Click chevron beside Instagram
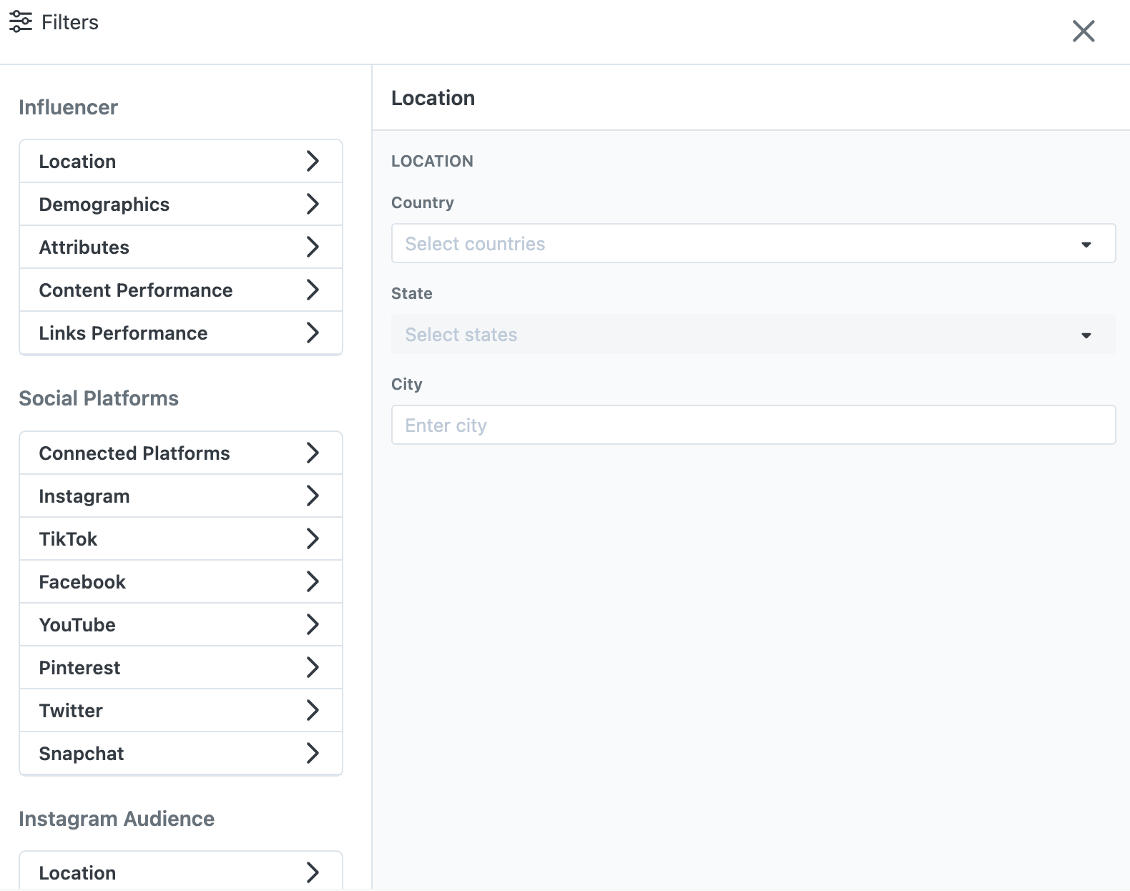 click(313, 496)
